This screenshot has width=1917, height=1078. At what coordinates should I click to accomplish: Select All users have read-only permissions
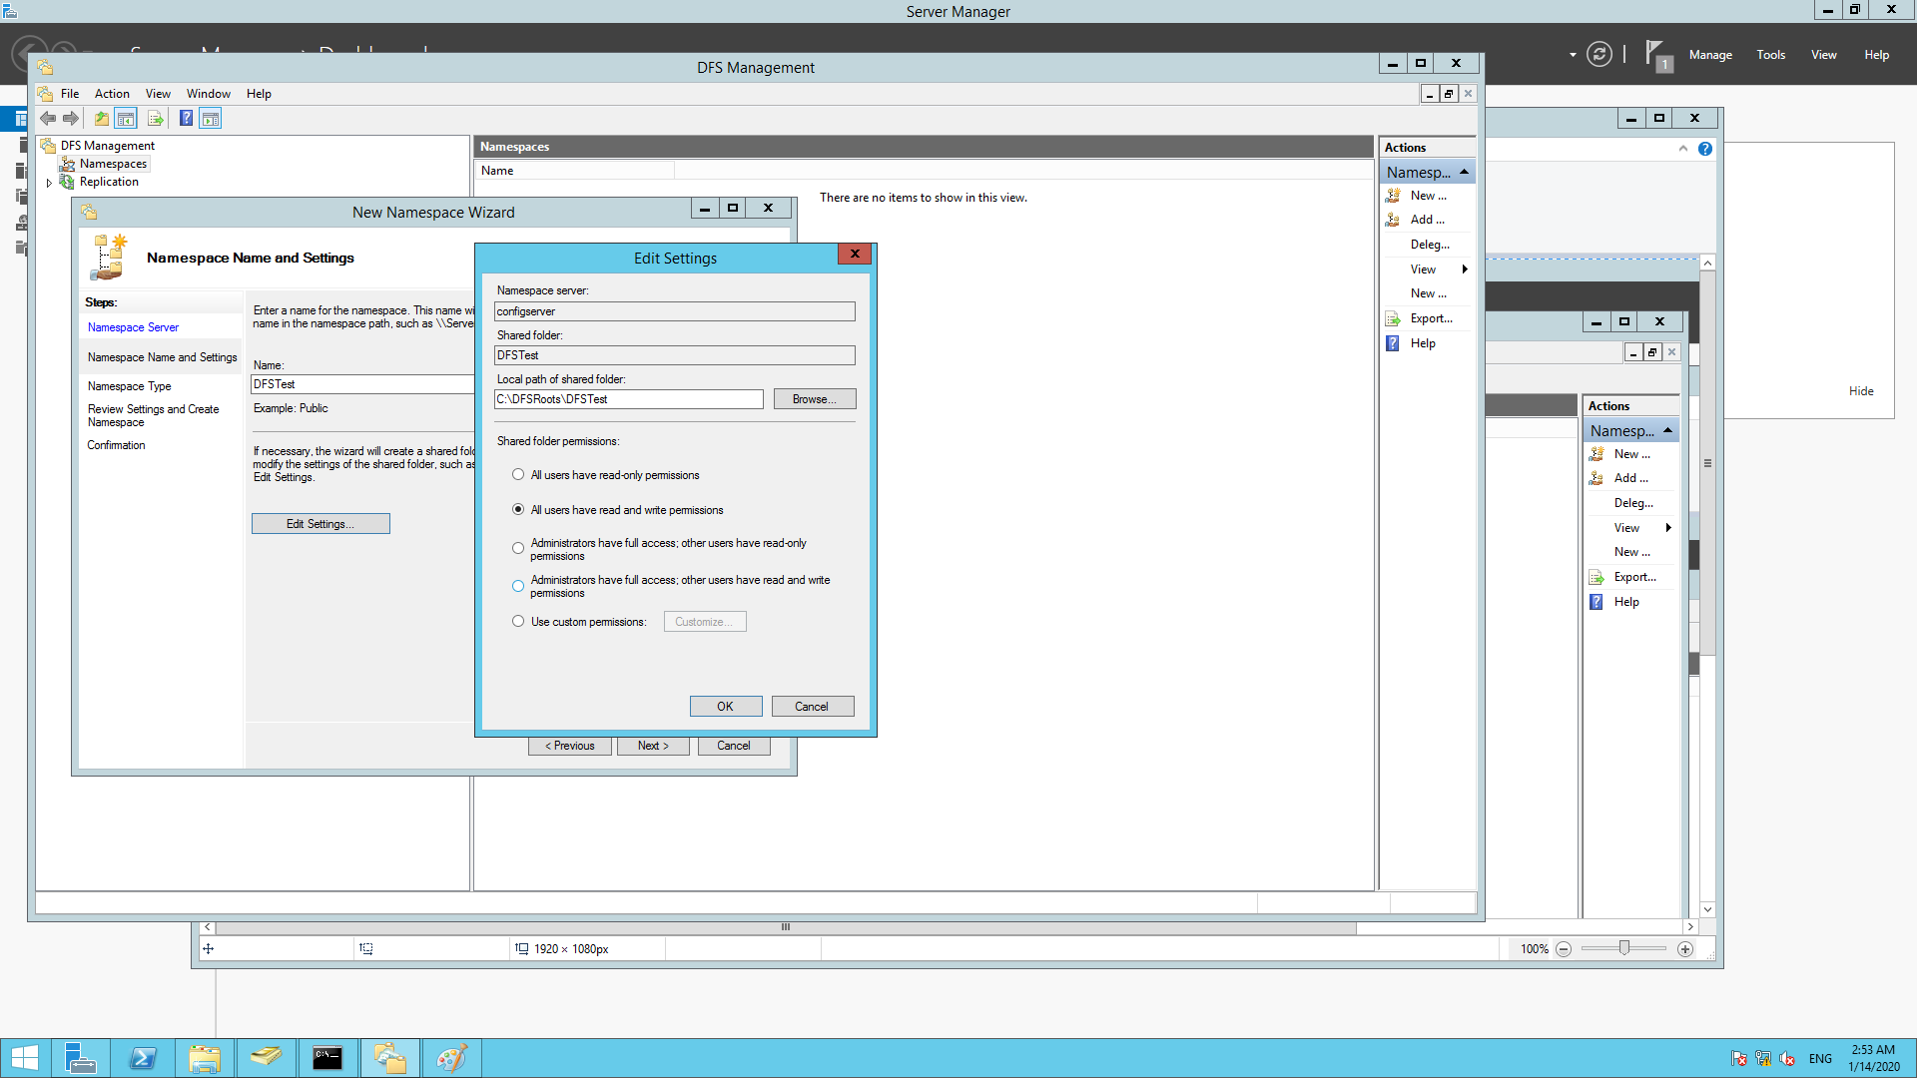(518, 474)
